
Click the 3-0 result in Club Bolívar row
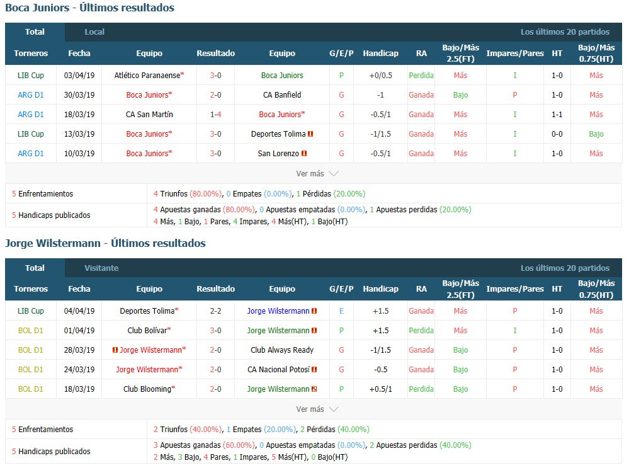[216, 330]
